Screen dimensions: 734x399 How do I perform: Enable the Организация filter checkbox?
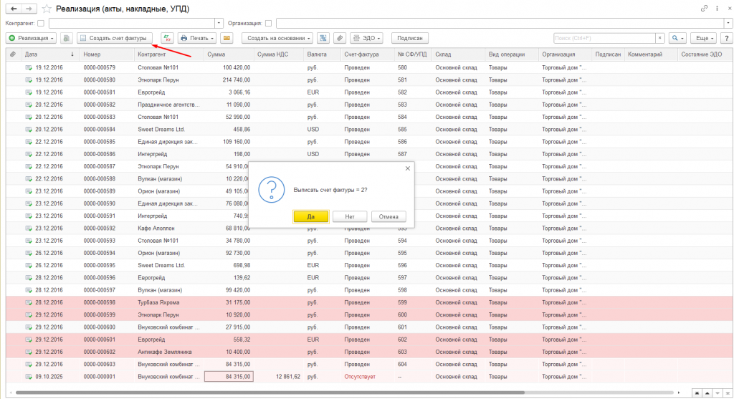[268, 23]
